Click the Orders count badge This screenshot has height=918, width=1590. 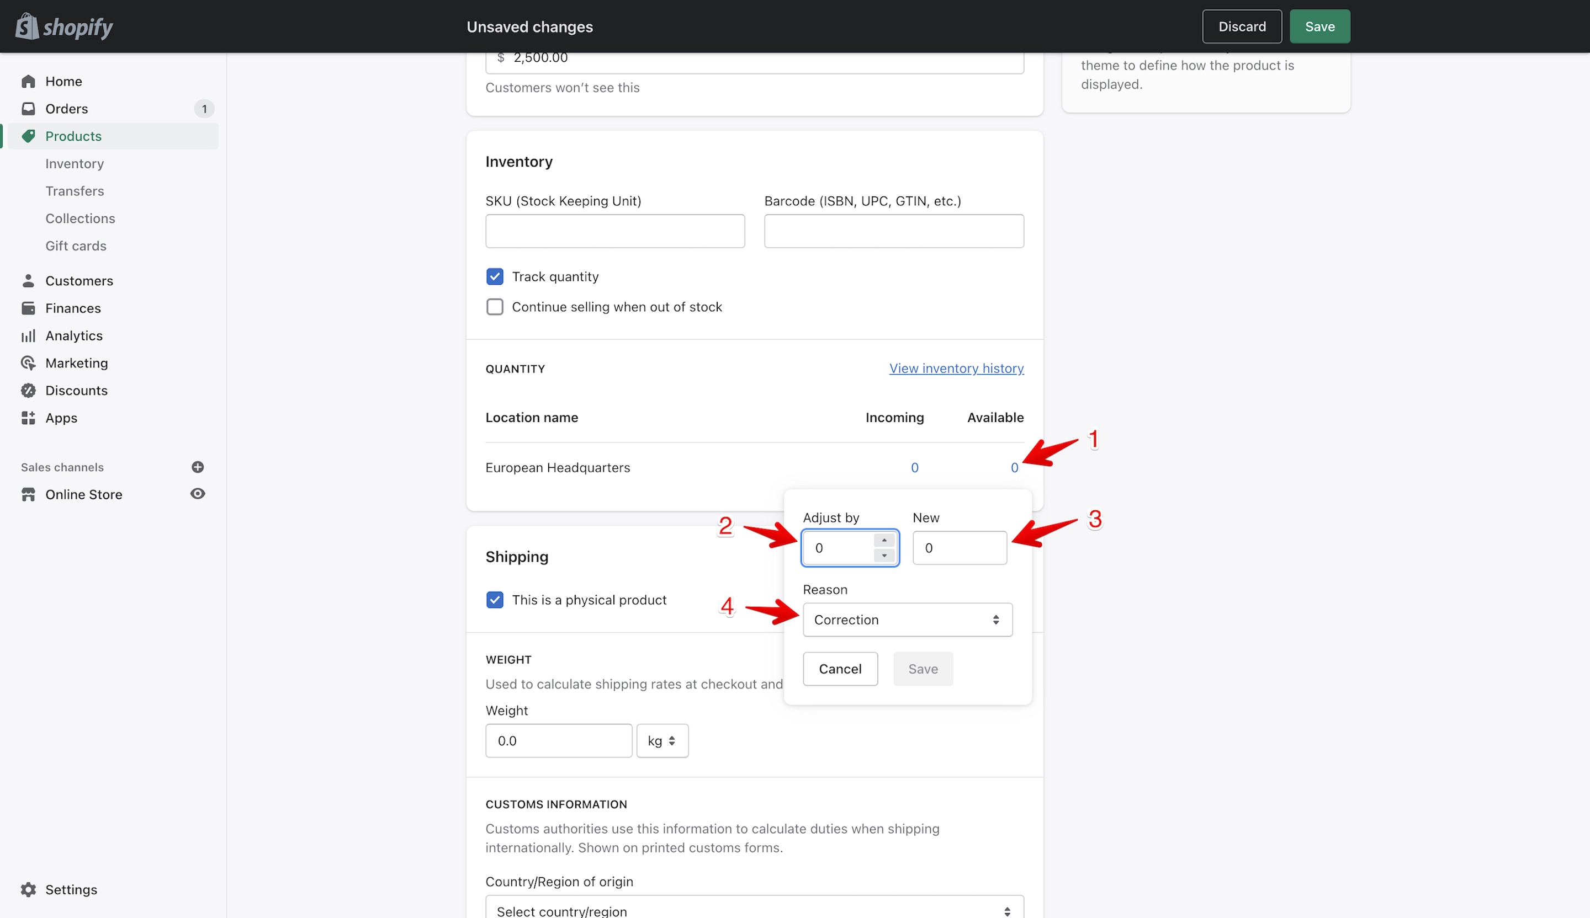click(x=204, y=109)
